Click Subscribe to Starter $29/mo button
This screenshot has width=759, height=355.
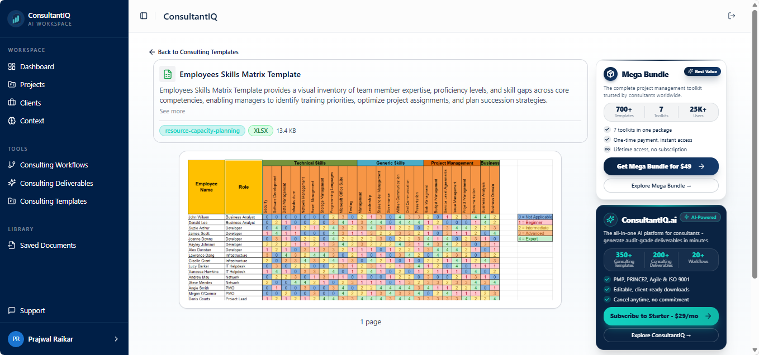click(661, 316)
